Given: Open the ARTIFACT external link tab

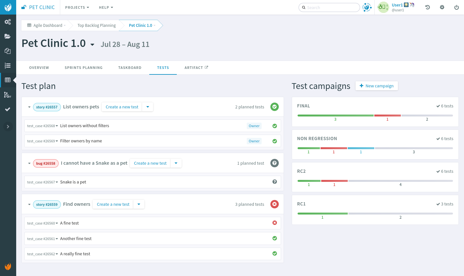Looking at the screenshot, I should tap(196, 68).
